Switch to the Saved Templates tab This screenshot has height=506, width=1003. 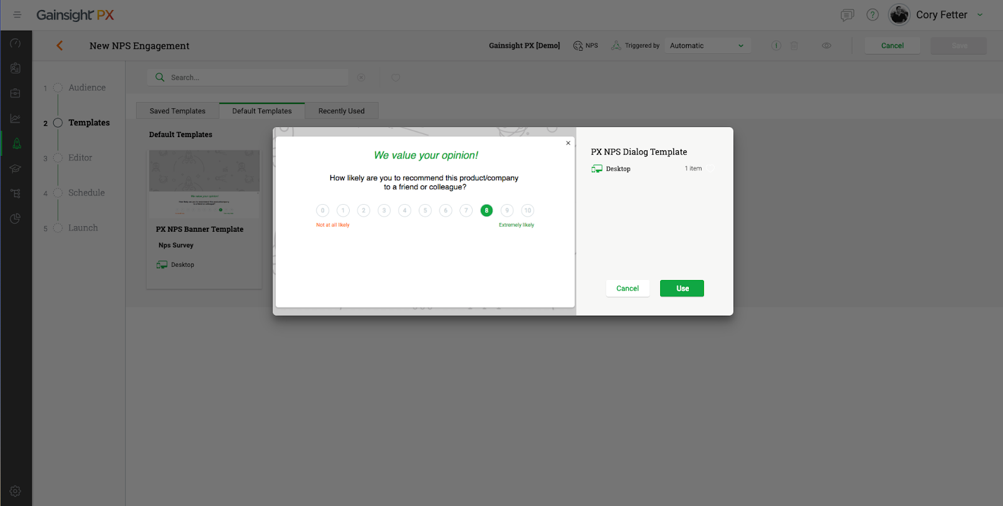click(x=177, y=111)
